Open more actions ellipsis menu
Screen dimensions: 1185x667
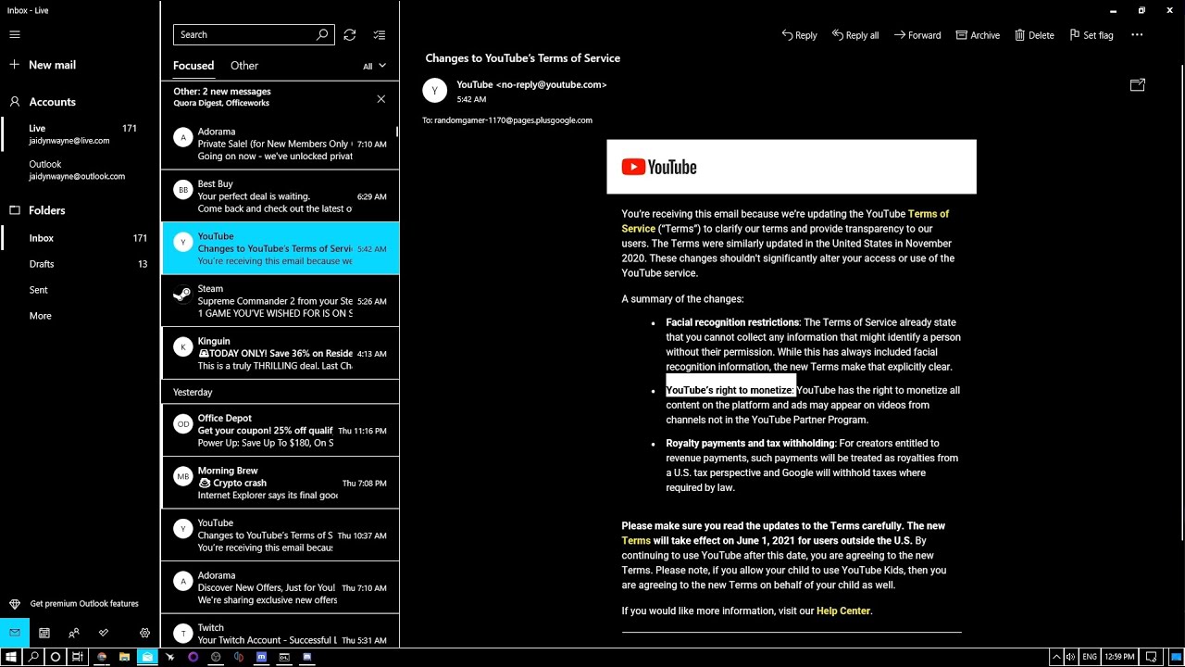[1137, 35]
